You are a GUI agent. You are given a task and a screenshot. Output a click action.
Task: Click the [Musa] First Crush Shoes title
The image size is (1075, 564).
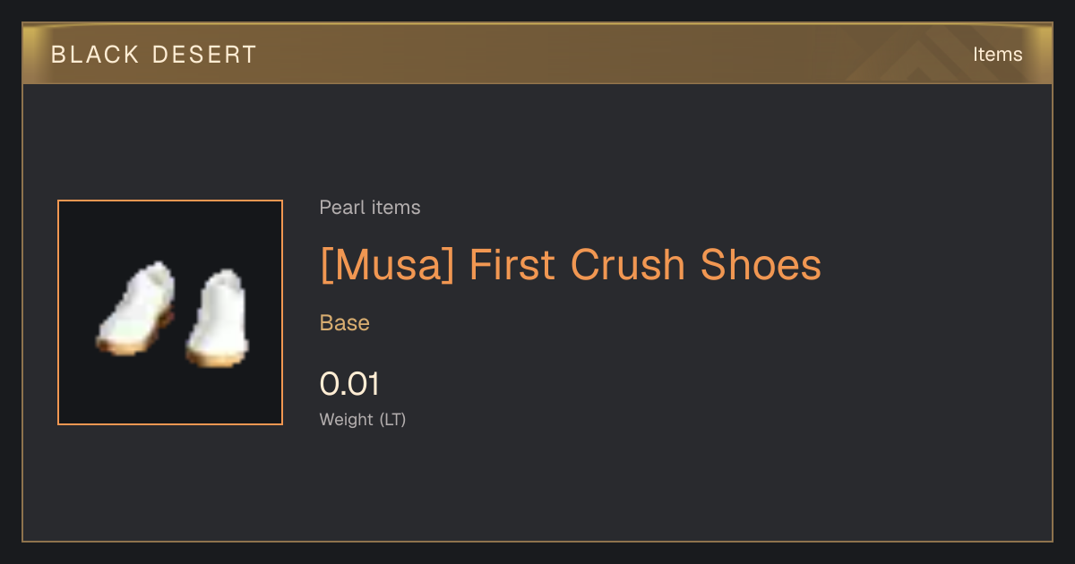(571, 265)
